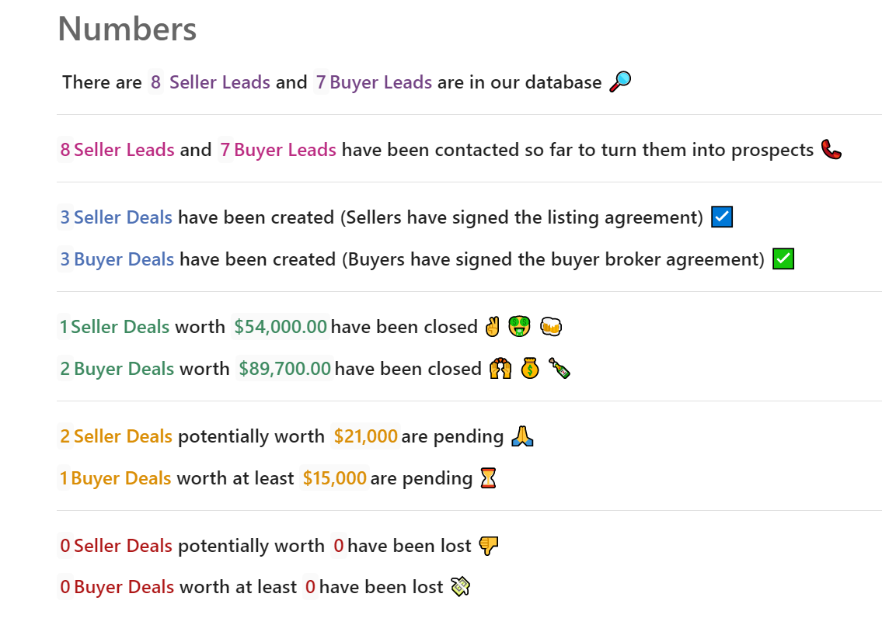
Task: Click the money bag emoji
Action: [x=530, y=369]
